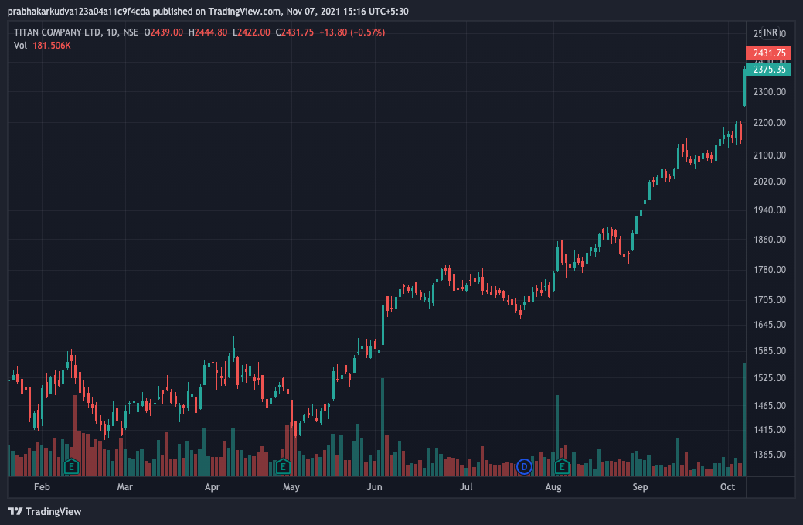Select the green 2375.35 price label
The height and width of the screenshot is (525, 803).
(x=769, y=69)
